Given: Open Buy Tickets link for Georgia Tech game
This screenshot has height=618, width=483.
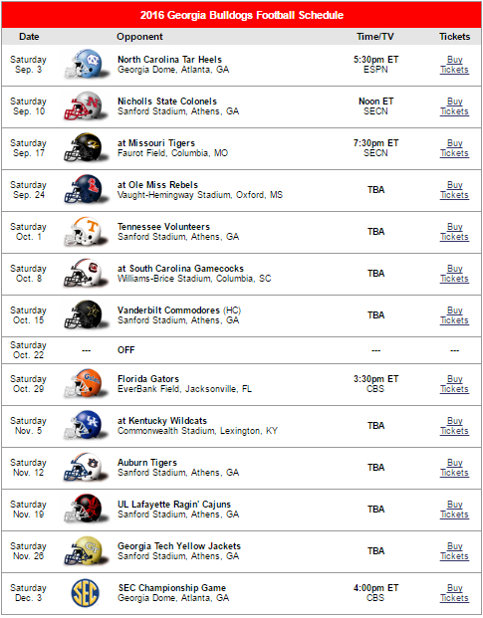Looking at the screenshot, I should [x=454, y=551].
